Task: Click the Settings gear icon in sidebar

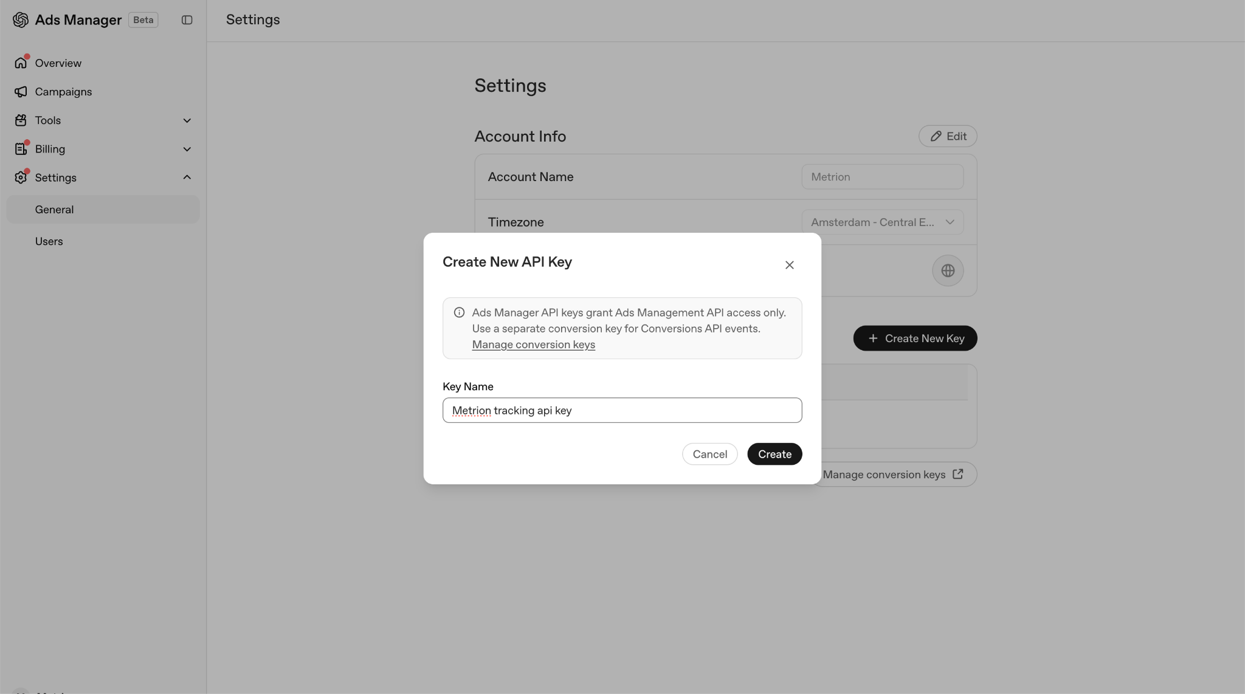Action: point(21,177)
